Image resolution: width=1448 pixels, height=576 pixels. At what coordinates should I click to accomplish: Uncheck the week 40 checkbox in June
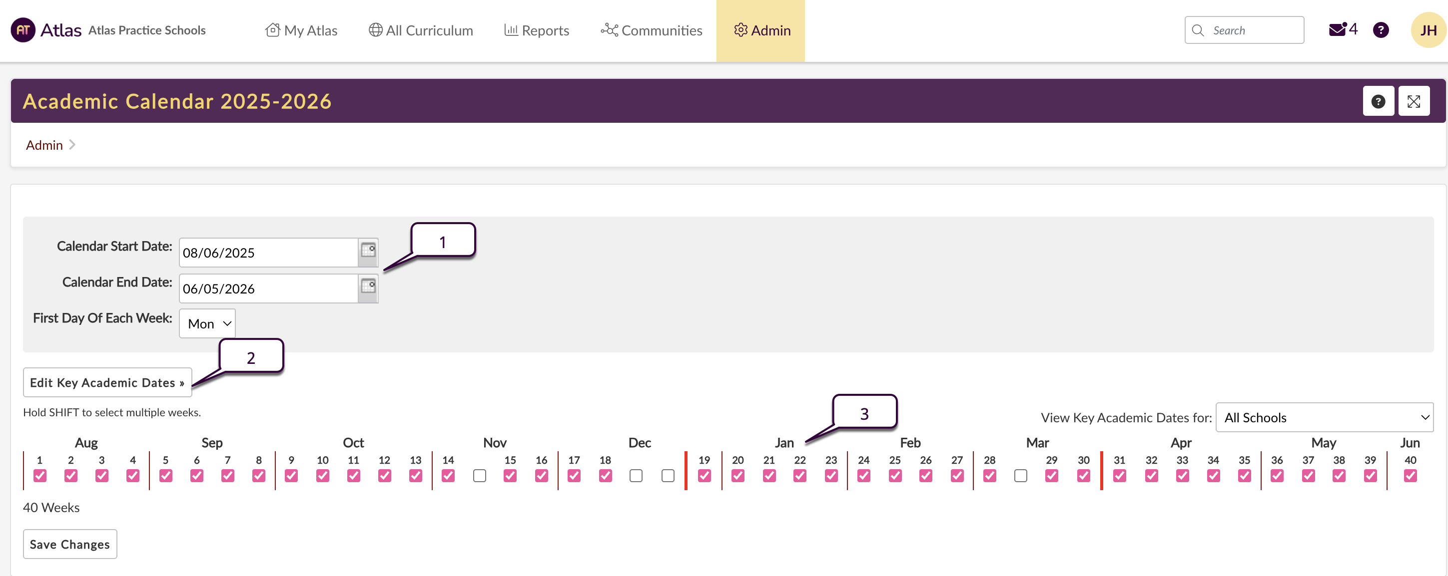(1410, 476)
